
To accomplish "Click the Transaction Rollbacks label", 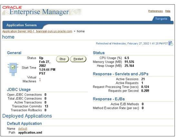I will pyautogui.click(x=26, y=110).
